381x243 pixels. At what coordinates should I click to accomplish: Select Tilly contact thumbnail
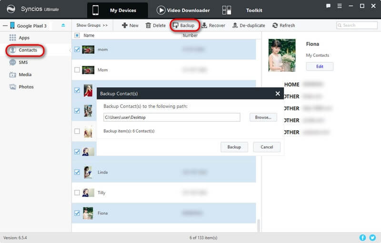click(88, 193)
